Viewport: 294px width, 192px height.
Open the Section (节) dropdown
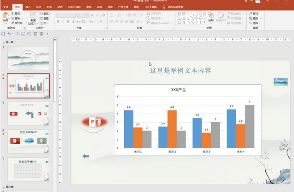pyautogui.click(x=44, y=23)
